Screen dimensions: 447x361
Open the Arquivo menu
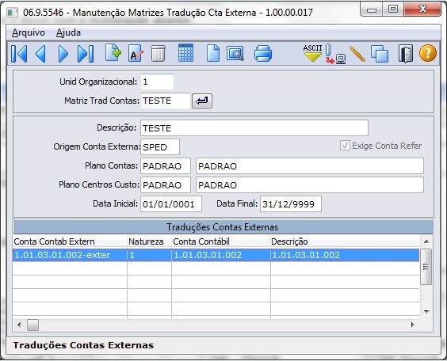coord(29,32)
